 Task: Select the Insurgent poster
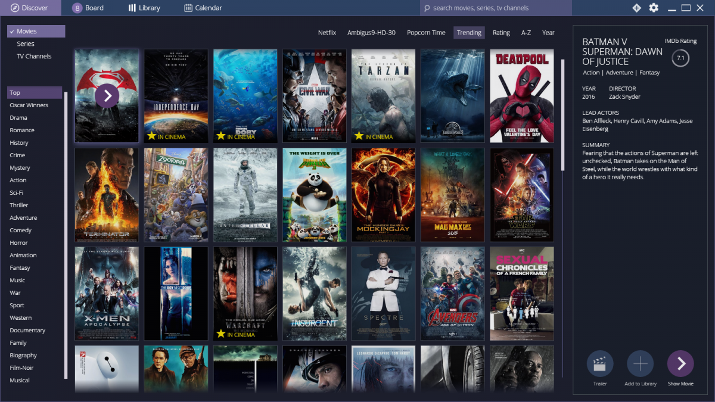click(314, 294)
